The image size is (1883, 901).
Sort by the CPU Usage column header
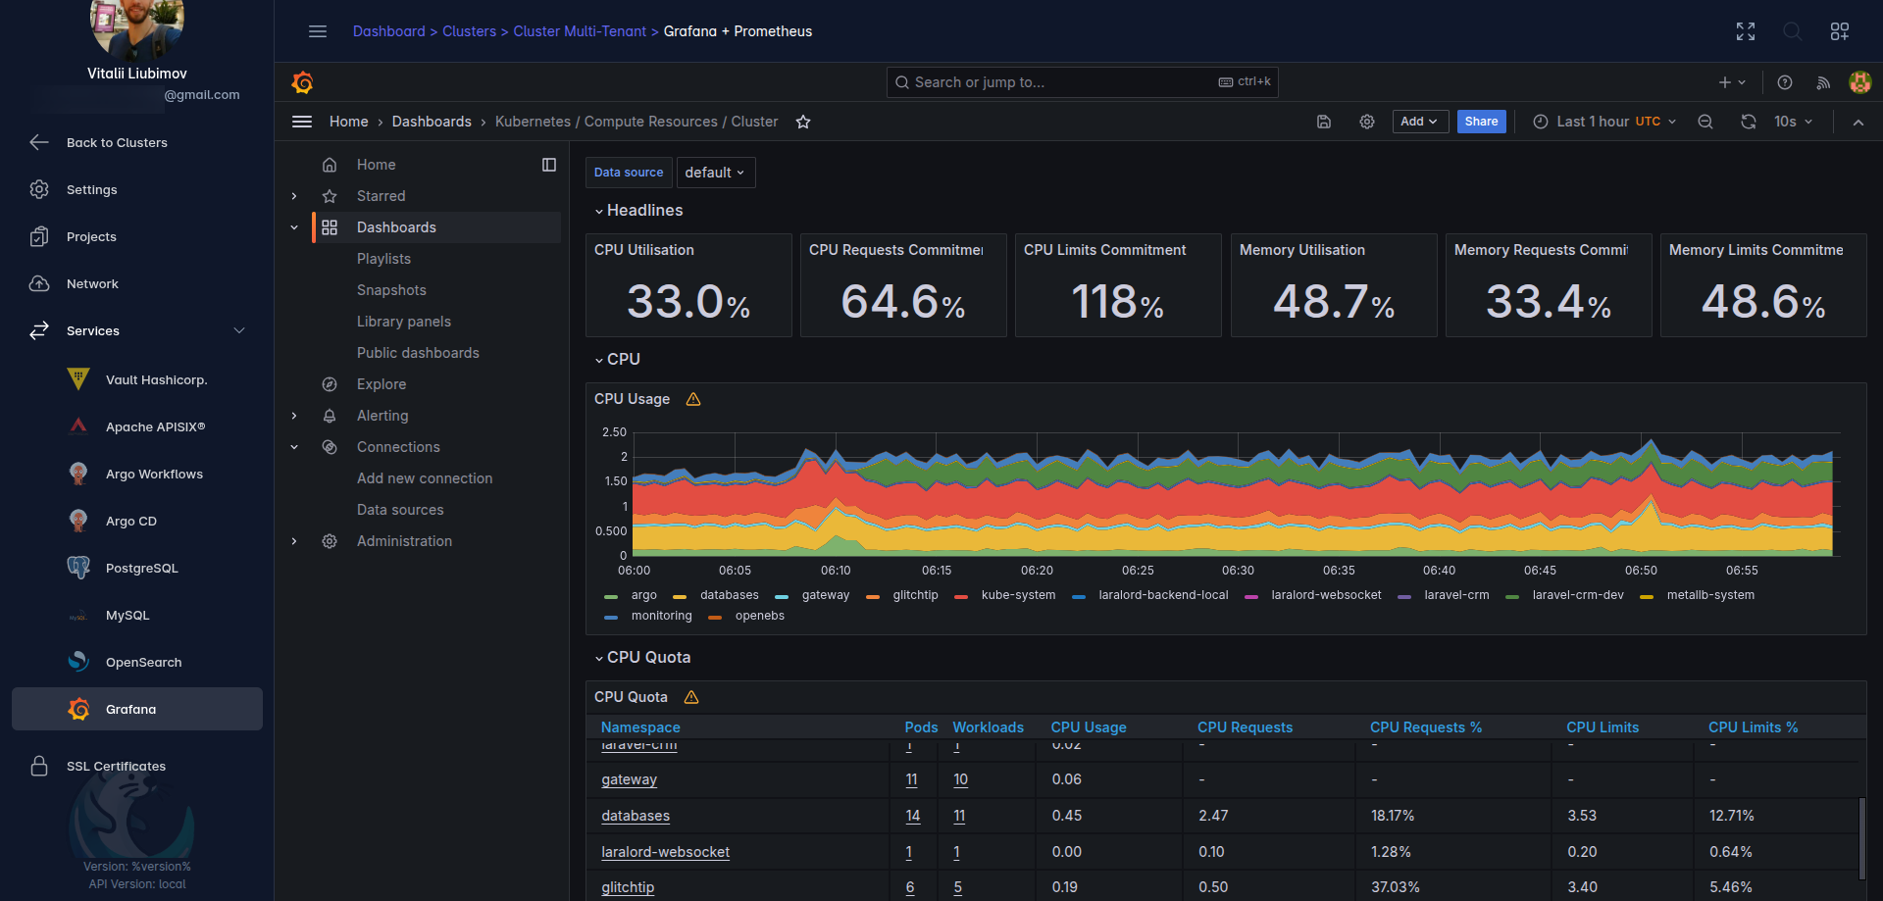point(1089,727)
